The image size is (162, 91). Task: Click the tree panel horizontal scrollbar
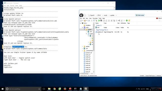click(85, 74)
